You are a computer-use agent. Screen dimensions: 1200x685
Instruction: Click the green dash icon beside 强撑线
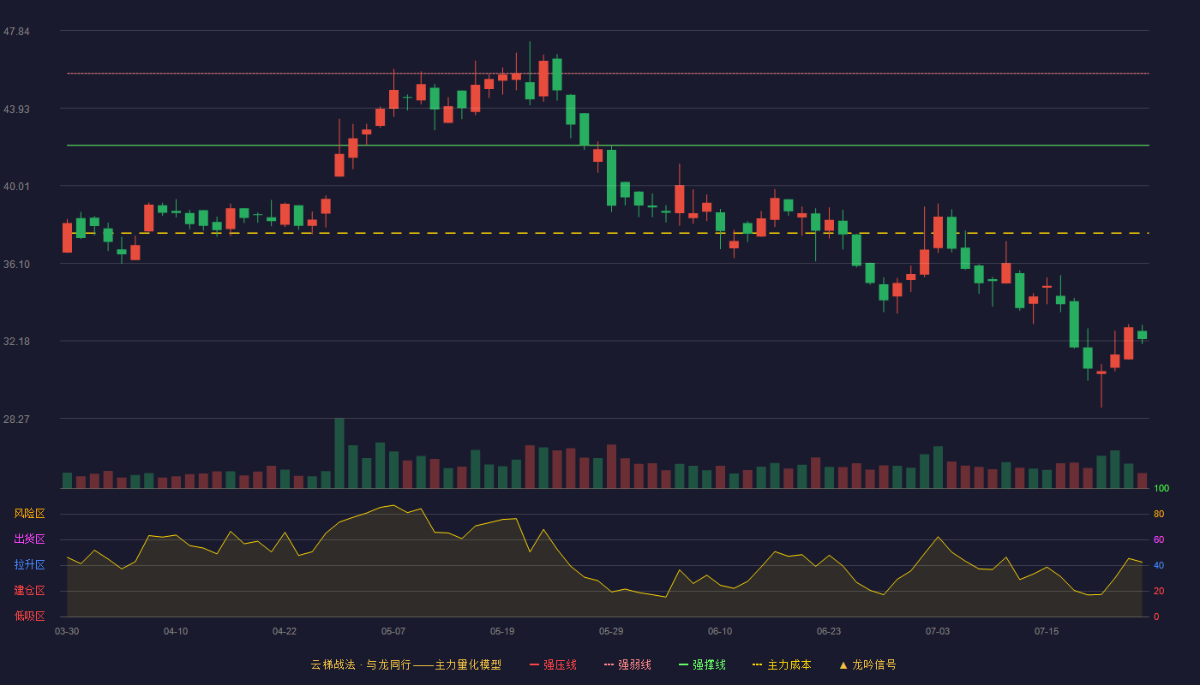pyautogui.click(x=683, y=664)
